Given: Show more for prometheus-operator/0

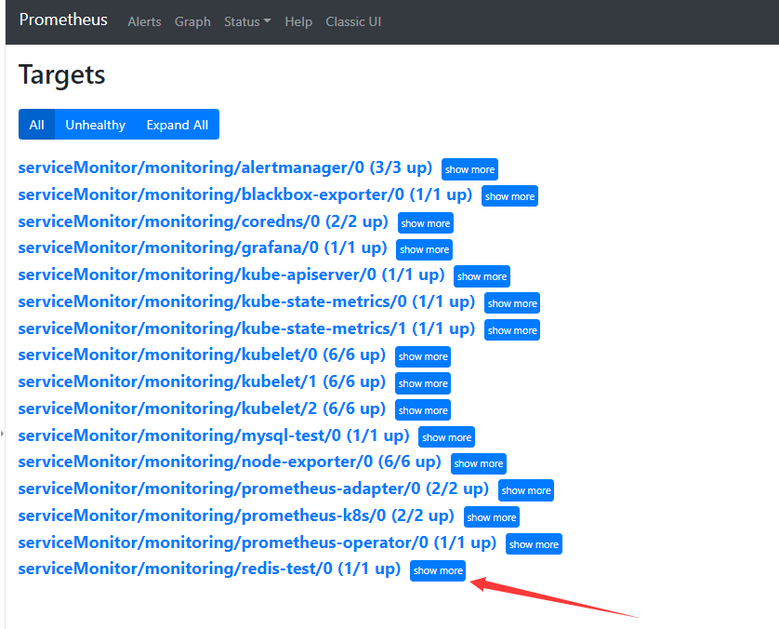Looking at the screenshot, I should click(x=534, y=544).
